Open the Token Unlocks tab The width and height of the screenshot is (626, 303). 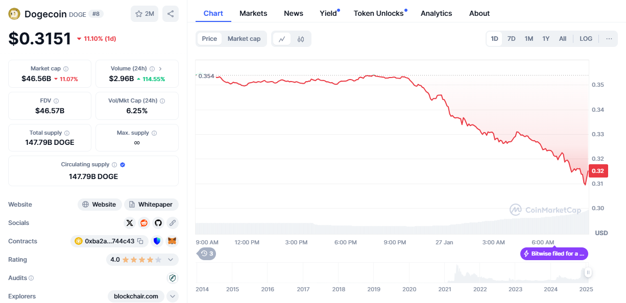(378, 13)
